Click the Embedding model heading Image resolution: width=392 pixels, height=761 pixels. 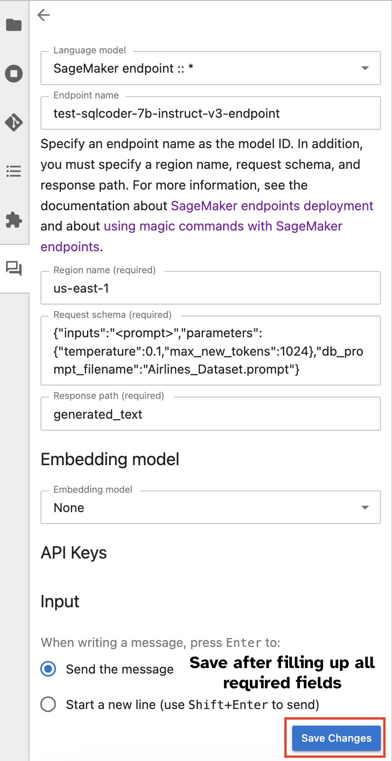click(x=110, y=459)
